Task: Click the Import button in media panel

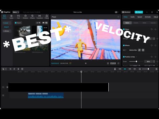Action: (18, 23)
